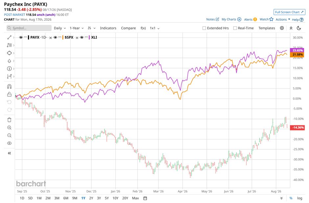Set range to 5Y
The height and width of the screenshot is (203, 309).
pyautogui.click(x=107, y=198)
